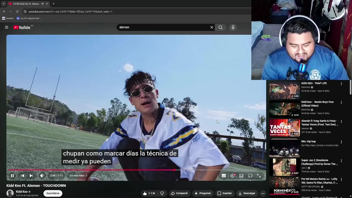Mute tab via audio speaker icon
Viewport: 352px width, 198px height.
[42, 4]
